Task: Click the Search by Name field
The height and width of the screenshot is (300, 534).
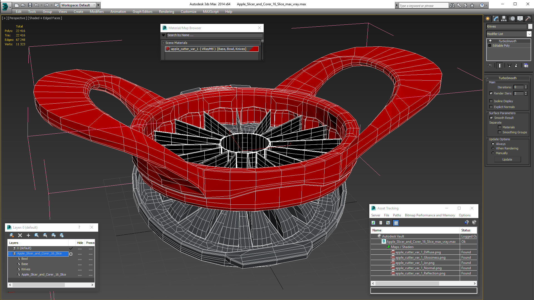Action: click(x=214, y=35)
